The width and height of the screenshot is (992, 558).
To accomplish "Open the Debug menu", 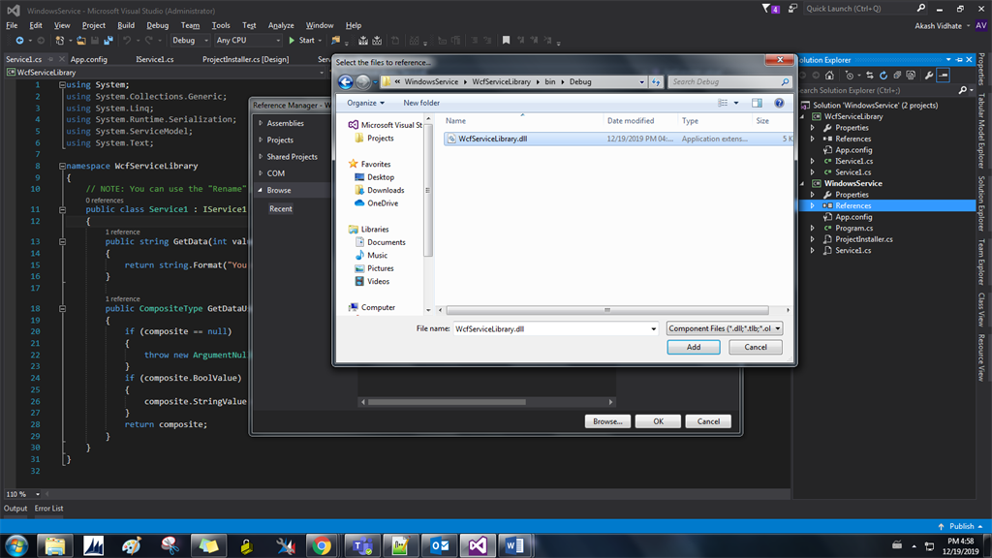I will 157,25.
